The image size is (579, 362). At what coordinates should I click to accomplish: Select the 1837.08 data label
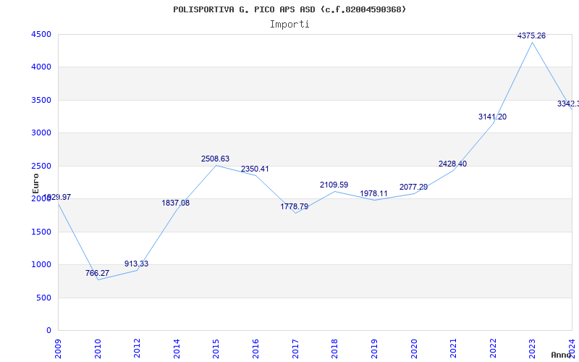[175, 203]
